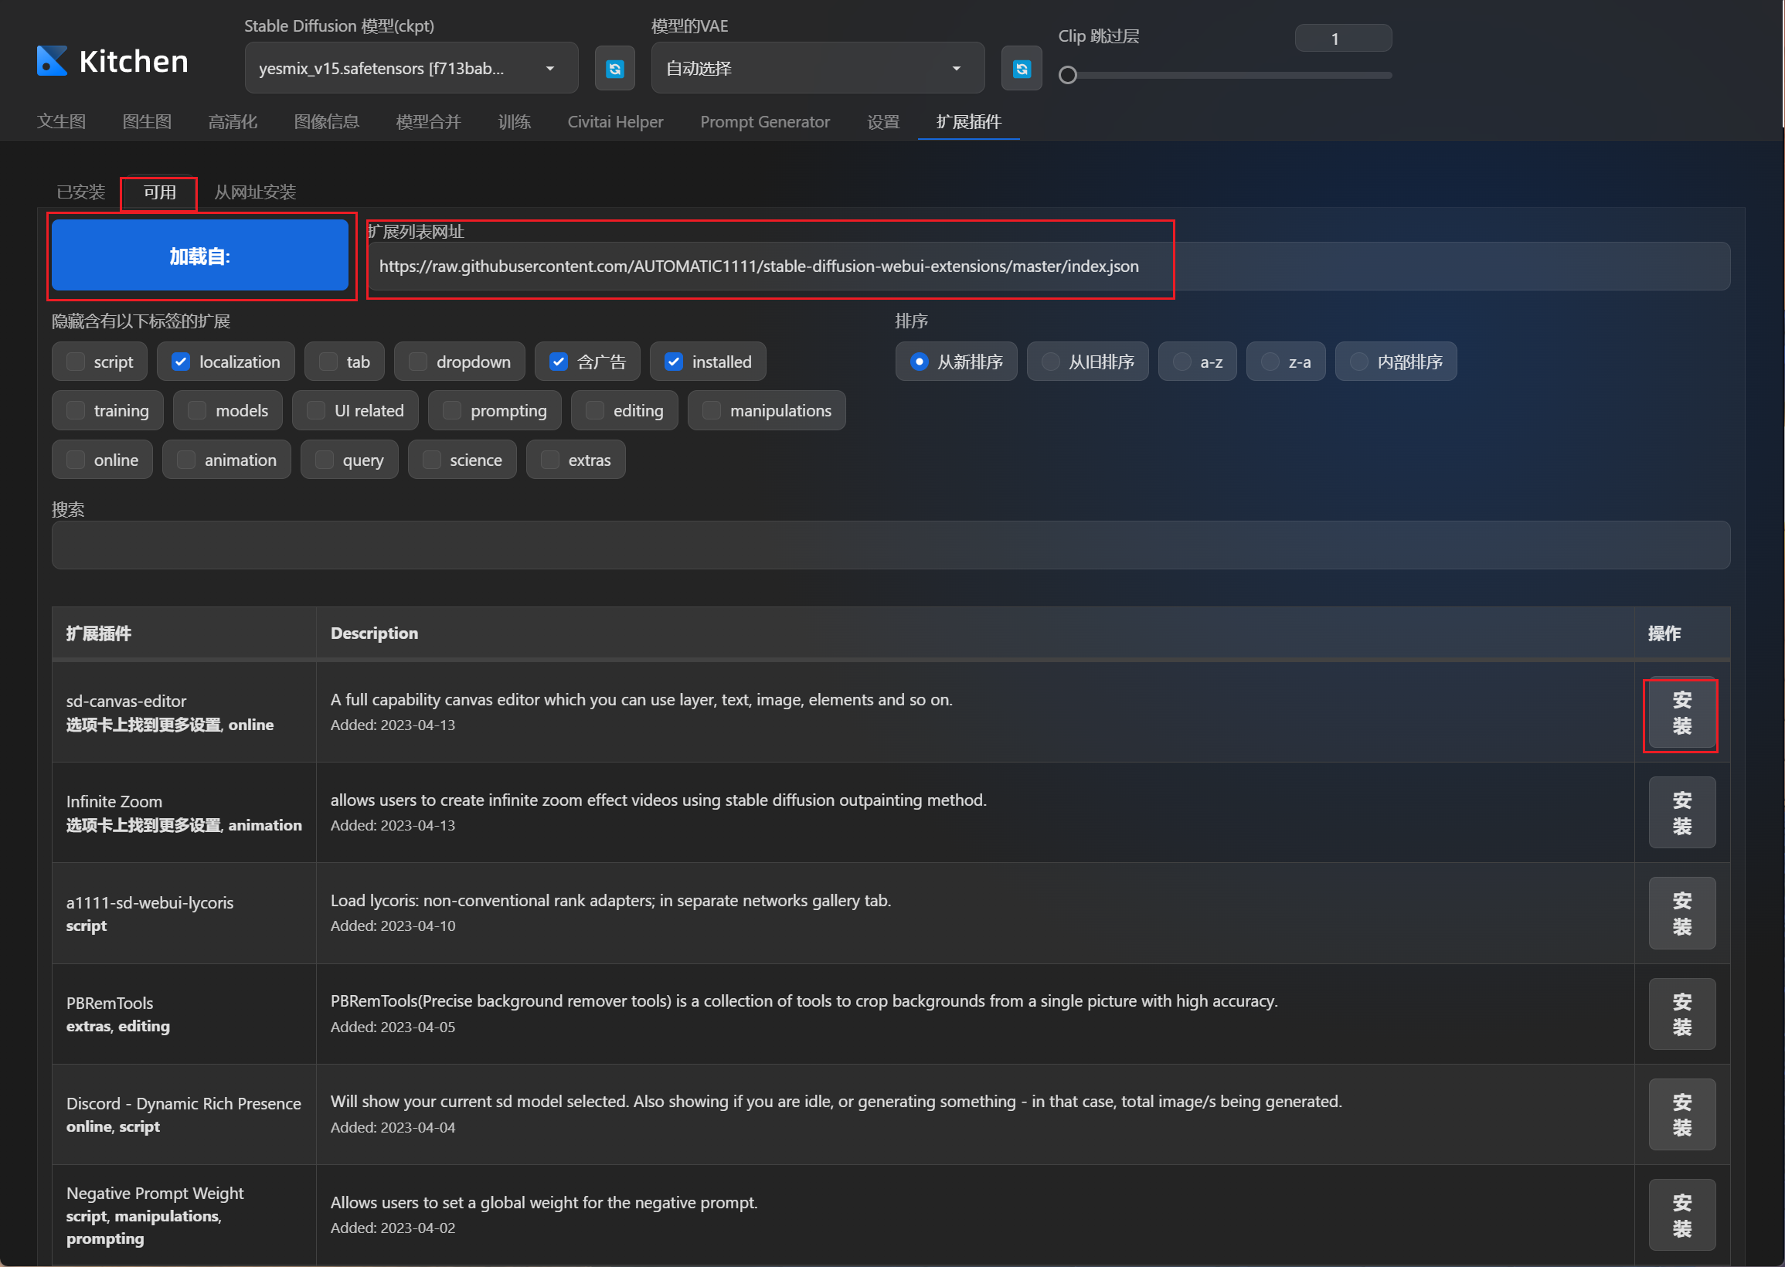Click the blue 加载自 button
This screenshot has height=1267, width=1785.
click(x=199, y=255)
